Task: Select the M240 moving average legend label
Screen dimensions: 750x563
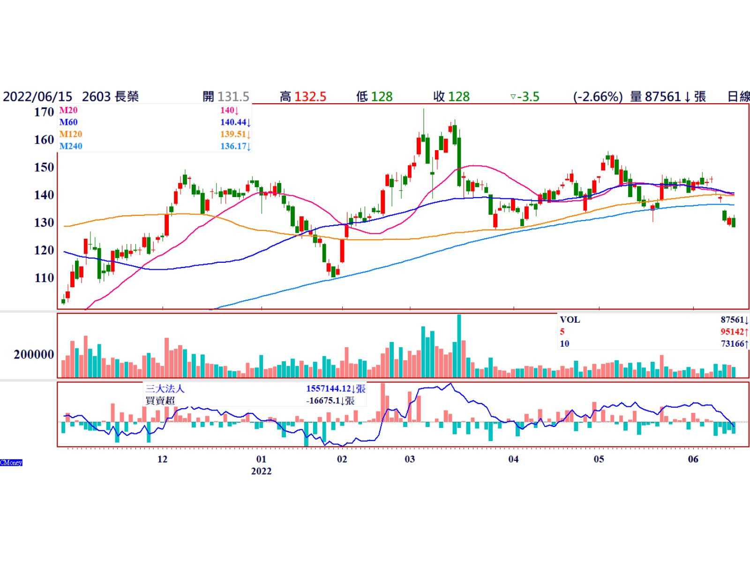Action: coord(70,146)
